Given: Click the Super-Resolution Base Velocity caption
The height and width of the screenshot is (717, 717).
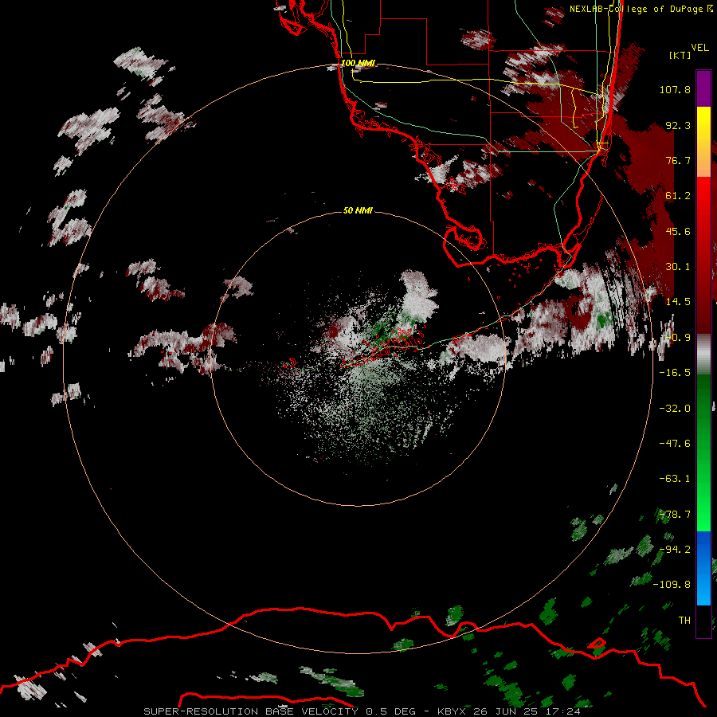Looking at the screenshot, I should [x=362, y=711].
